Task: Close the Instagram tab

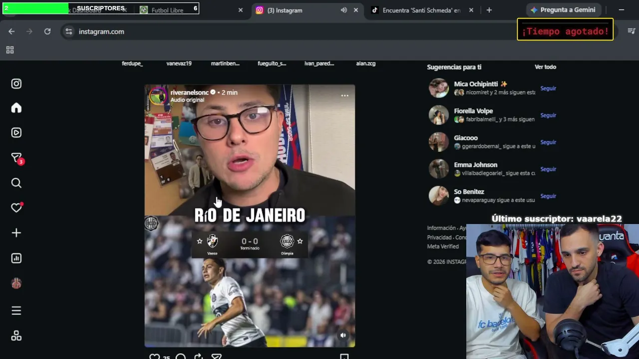Action: click(356, 10)
